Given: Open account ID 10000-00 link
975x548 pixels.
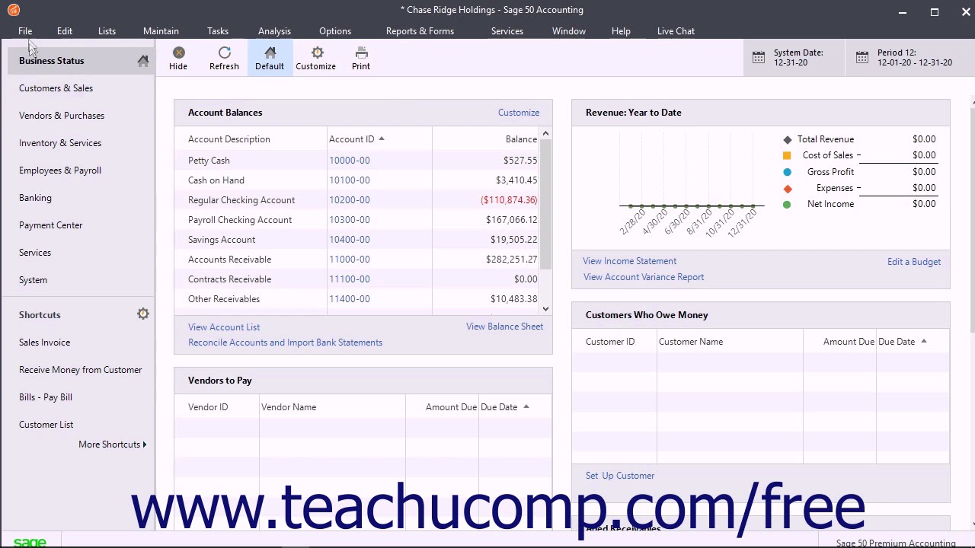Looking at the screenshot, I should point(350,161).
